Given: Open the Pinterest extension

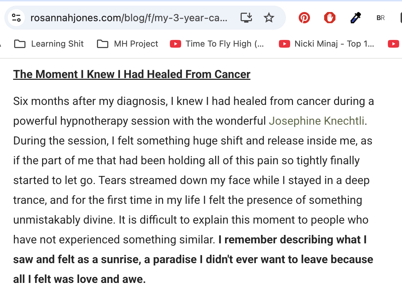Looking at the screenshot, I should point(304,18).
